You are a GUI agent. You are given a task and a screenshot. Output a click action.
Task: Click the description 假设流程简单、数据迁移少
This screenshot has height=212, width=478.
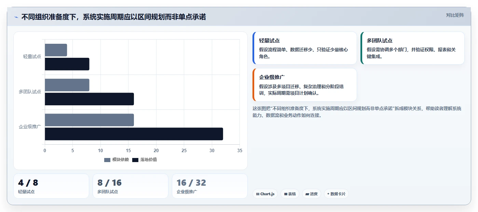click(x=303, y=53)
